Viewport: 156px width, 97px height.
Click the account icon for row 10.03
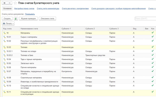[x=4, y=47]
